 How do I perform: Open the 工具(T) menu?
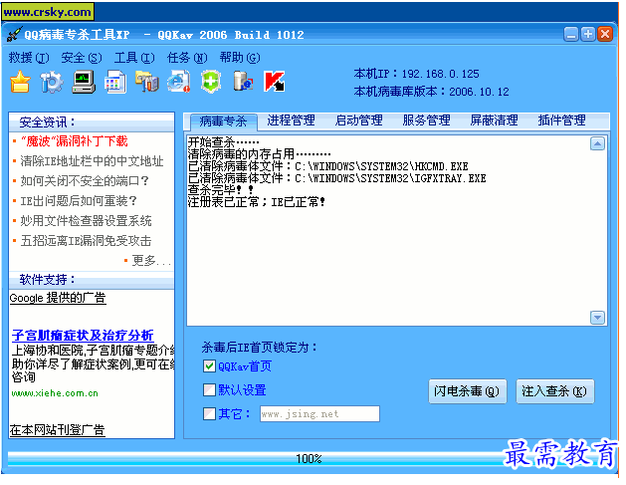pos(134,58)
